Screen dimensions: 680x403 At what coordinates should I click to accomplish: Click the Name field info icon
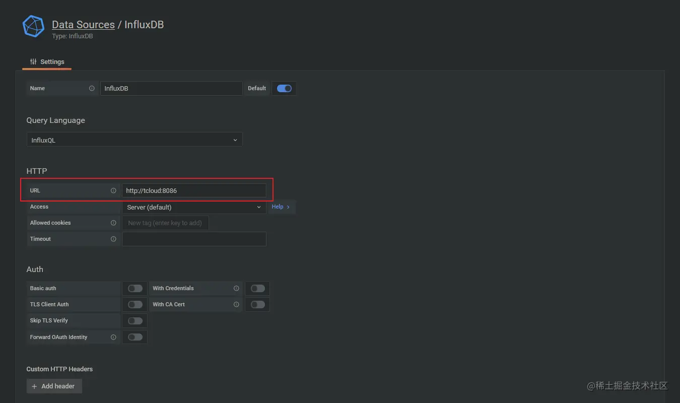[92, 88]
